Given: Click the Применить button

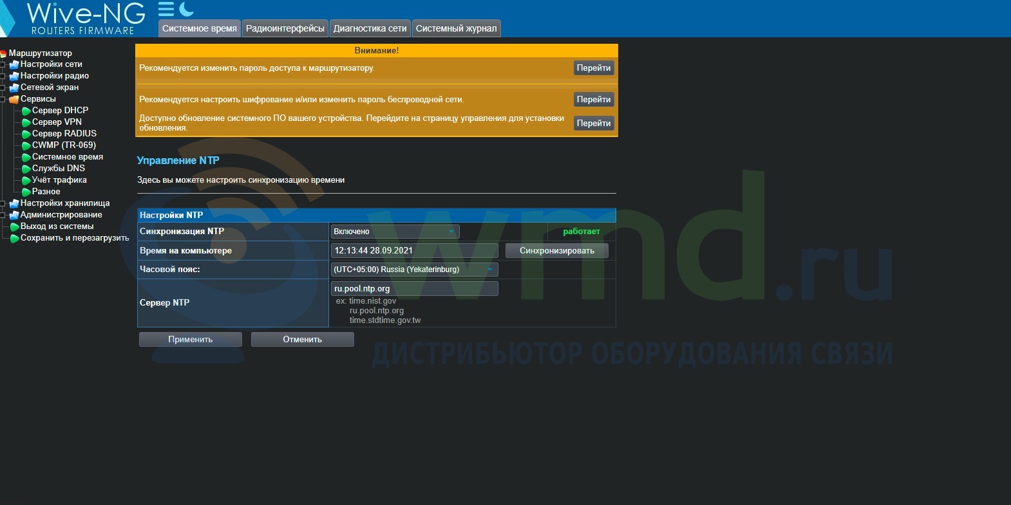Looking at the screenshot, I should (191, 340).
